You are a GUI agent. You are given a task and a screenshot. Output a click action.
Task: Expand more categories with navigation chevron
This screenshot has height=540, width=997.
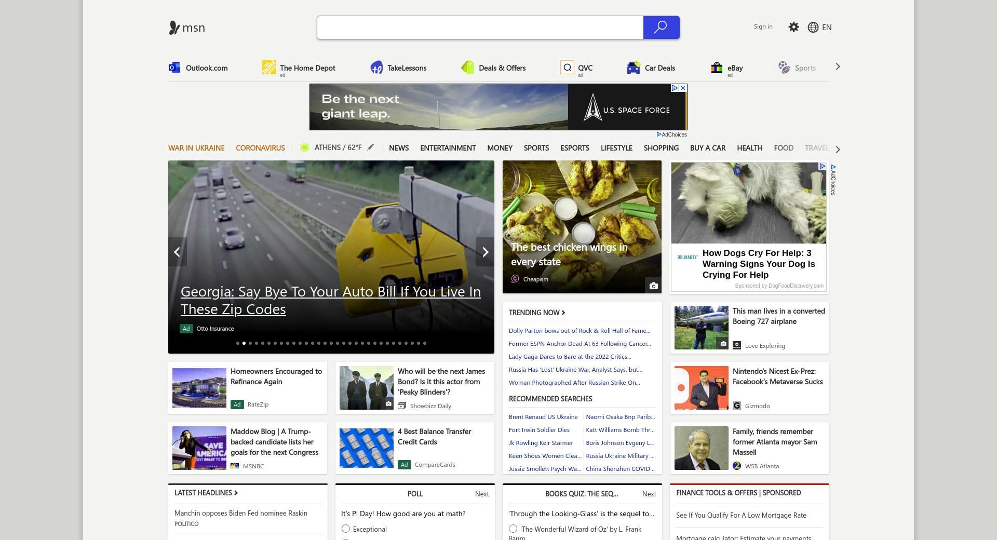point(838,149)
